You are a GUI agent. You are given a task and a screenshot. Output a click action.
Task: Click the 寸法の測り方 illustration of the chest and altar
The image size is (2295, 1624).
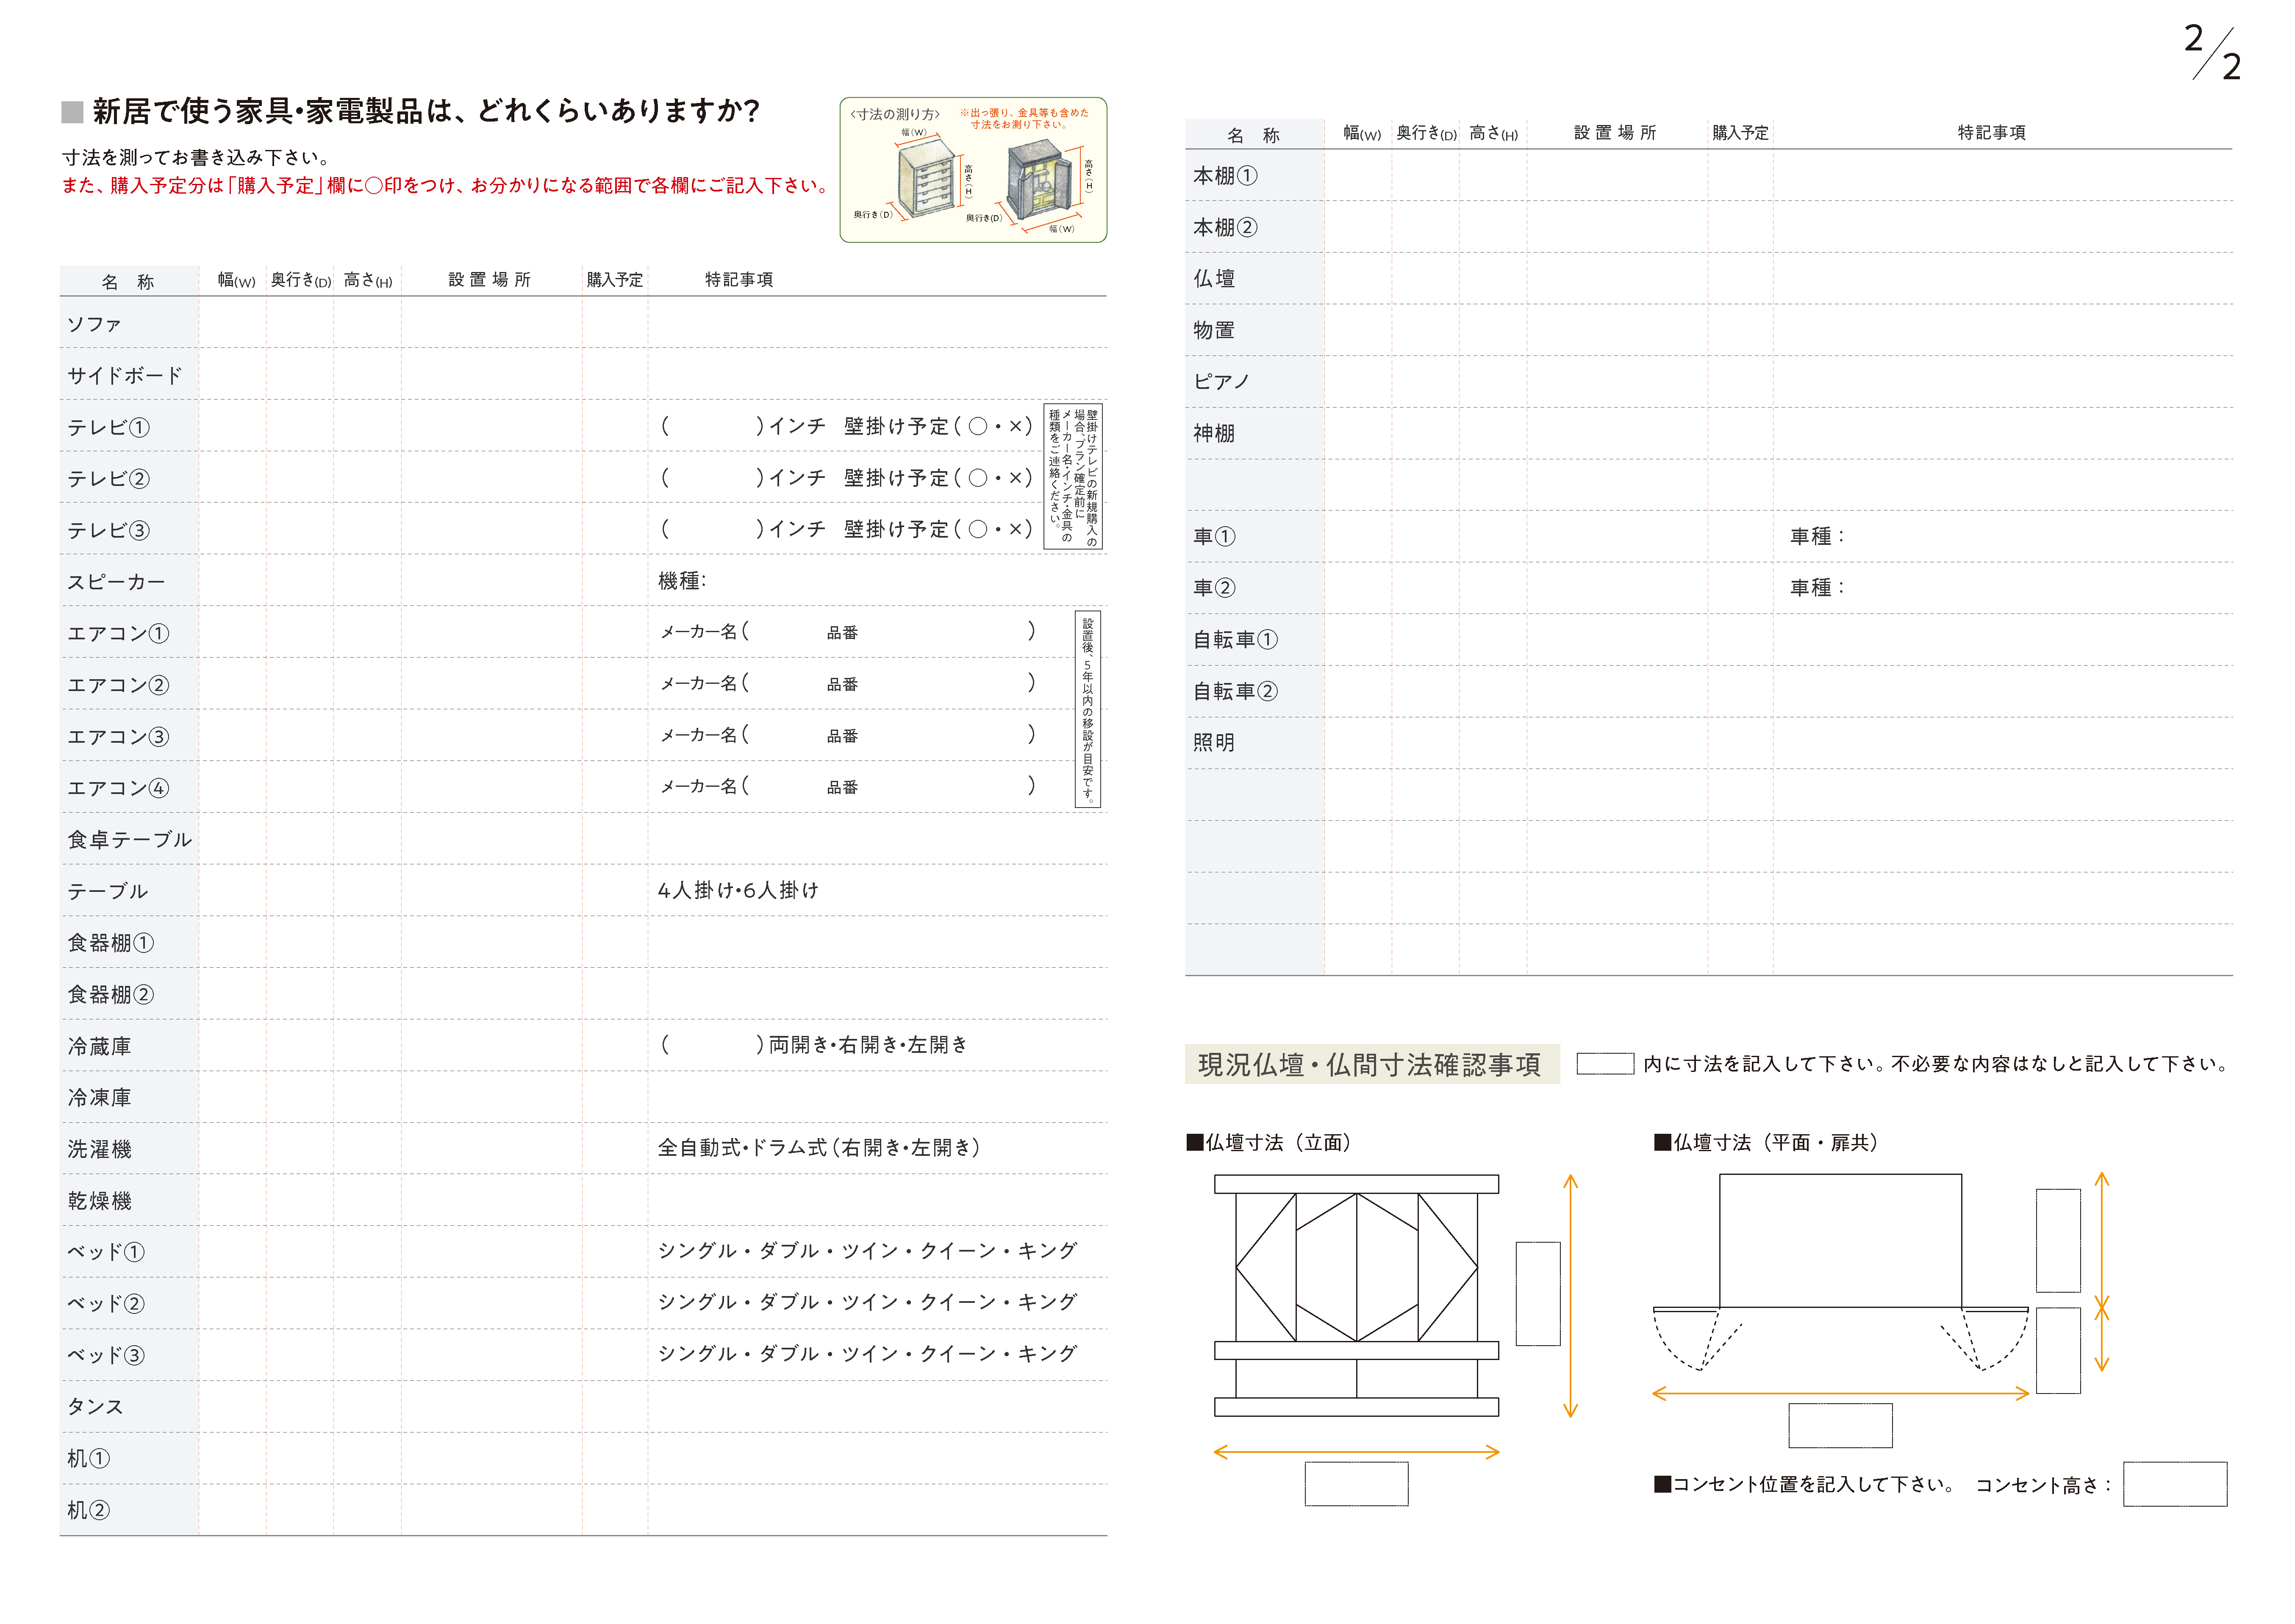(x=973, y=169)
